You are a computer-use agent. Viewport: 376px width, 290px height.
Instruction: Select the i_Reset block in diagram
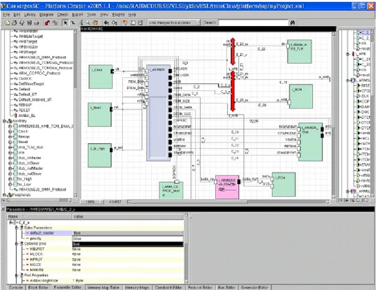point(100,115)
